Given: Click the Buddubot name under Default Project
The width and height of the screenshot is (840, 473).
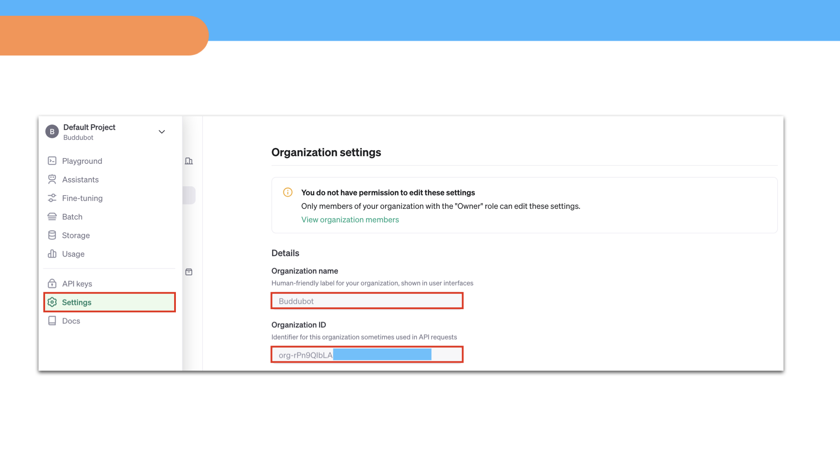Looking at the screenshot, I should pos(78,138).
